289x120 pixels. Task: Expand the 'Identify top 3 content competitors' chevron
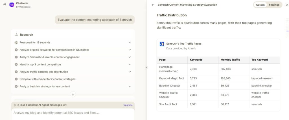click(130, 64)
